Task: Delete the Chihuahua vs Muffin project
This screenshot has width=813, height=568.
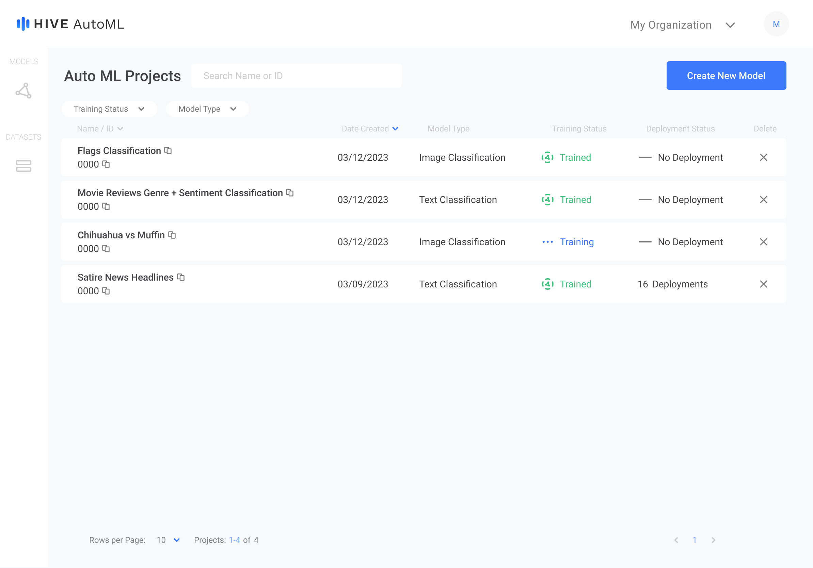Action: (x=763, y=242)
